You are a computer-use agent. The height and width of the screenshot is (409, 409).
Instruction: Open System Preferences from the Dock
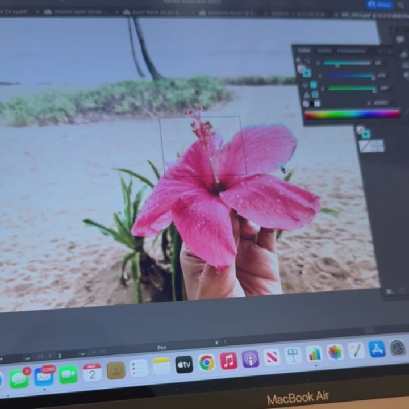click(398, 348)
